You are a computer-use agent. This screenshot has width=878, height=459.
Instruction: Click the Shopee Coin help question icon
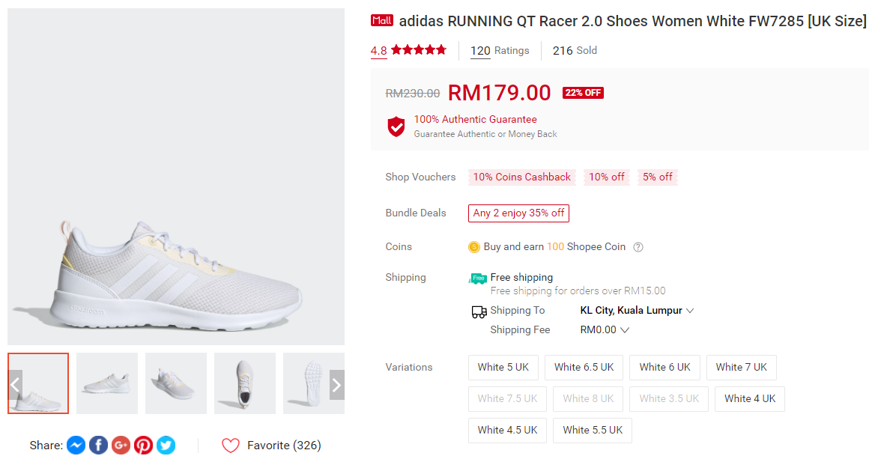pos(638,247)
